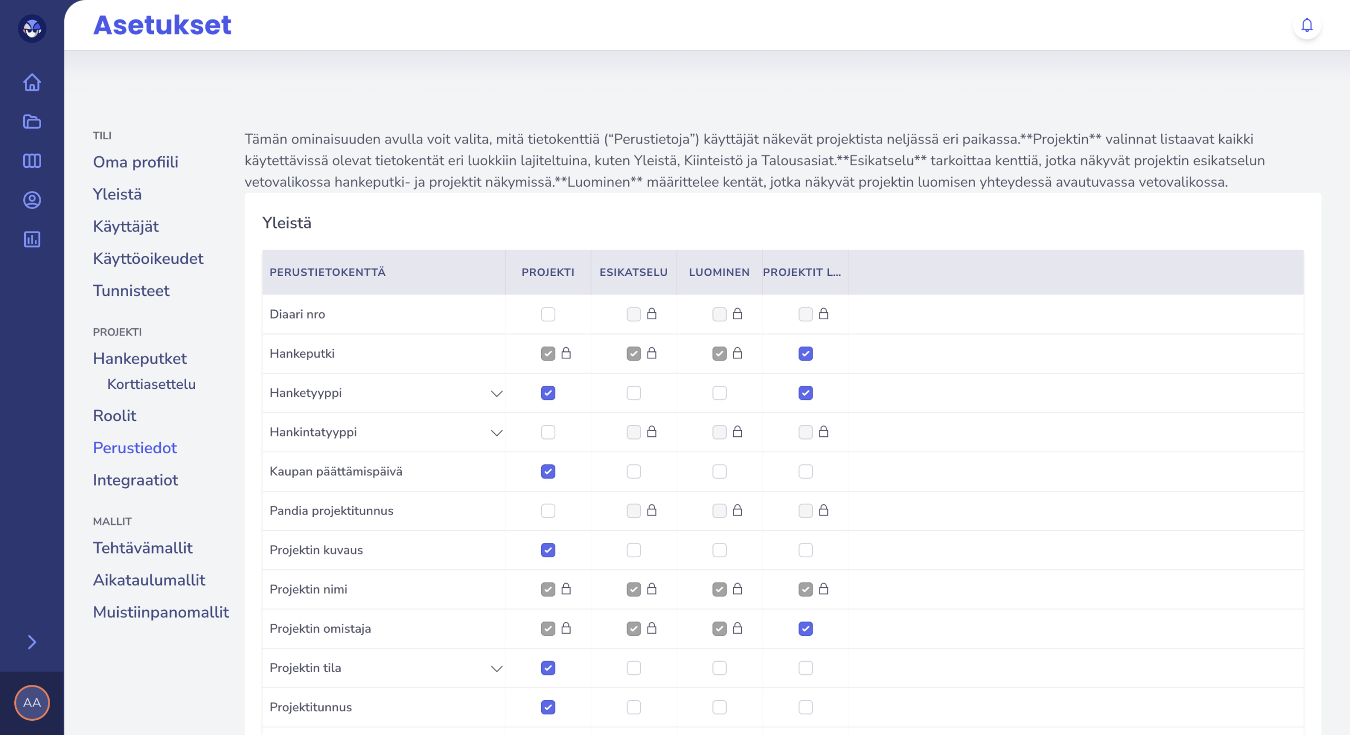Click the app logo at top left

point(32,28)
